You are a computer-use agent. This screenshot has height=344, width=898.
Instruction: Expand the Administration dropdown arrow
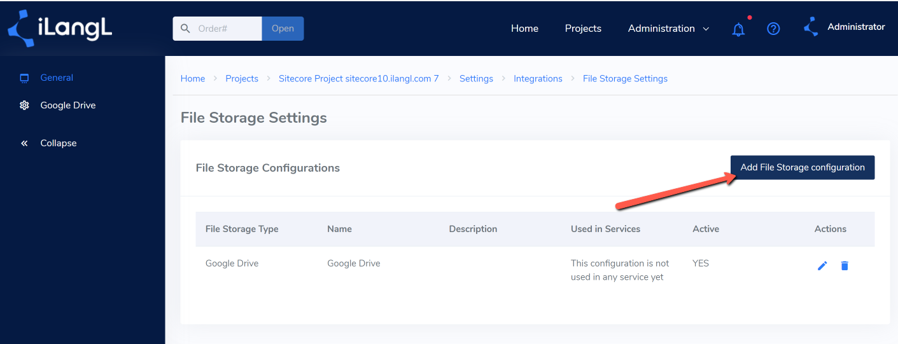pos(706,29)
